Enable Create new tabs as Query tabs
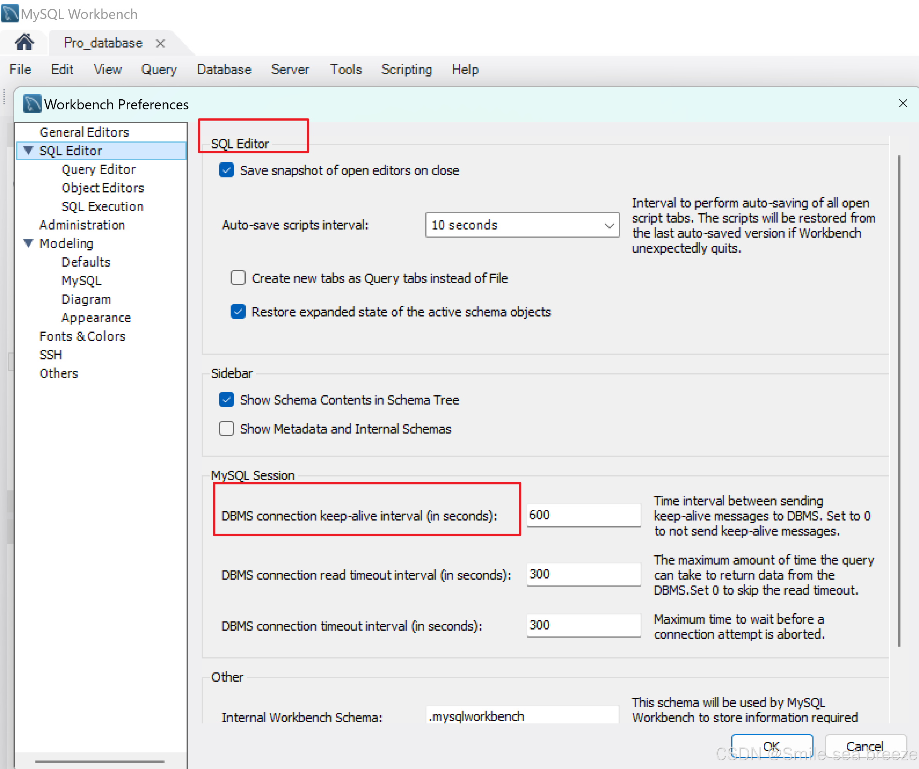 (x=238, y=278)
